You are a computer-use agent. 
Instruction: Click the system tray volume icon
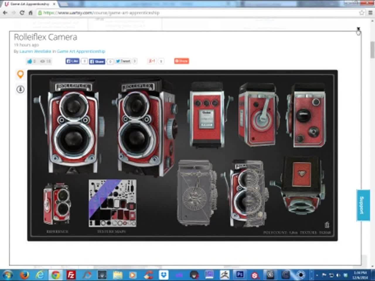tap(338, 275)
